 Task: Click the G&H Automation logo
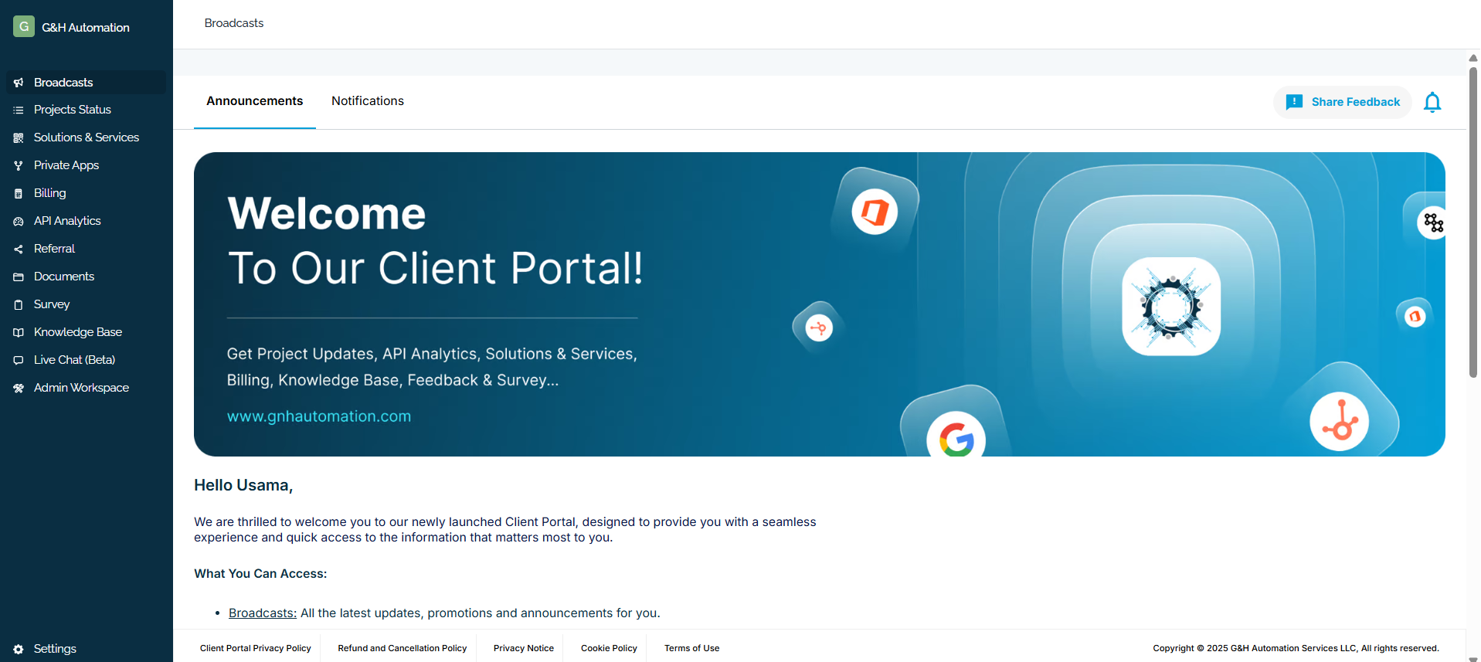pyautogui.click(x=24, y=27)
